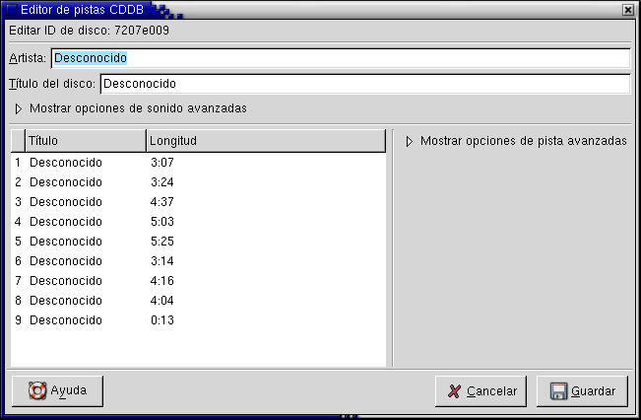Image resolution: width=641 pixels, height=420 pixels.
Task: Click the Título del disco text field
Action: coord(364,84)
